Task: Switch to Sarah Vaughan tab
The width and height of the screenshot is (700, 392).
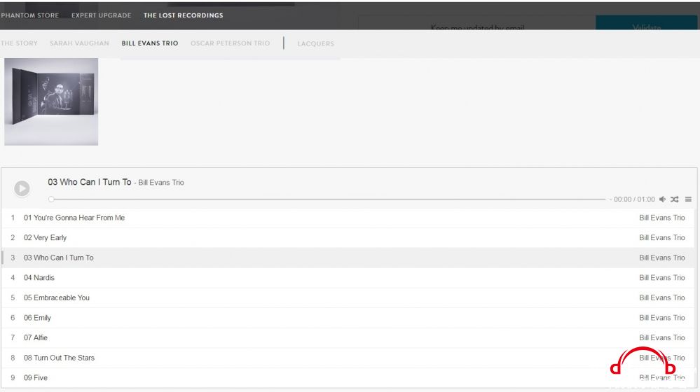Action: [79, 43]
